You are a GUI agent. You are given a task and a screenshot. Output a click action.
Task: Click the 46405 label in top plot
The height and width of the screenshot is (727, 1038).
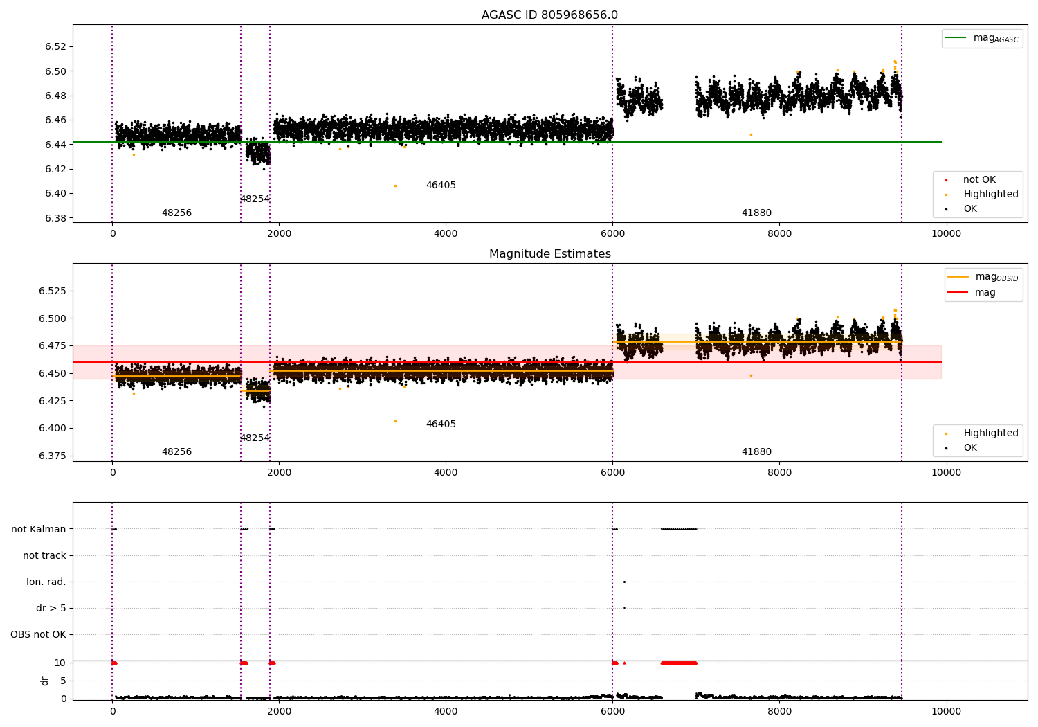pyautogui.click(x=441, y=186)
